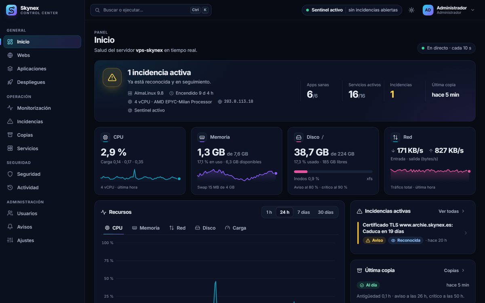Open the Carga chart tab
This screenshot has width=485, height=303.
[x=236, y=228]
